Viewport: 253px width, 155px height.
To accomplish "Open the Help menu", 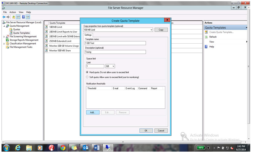I will pyautogui.click(x=28, y=12).
